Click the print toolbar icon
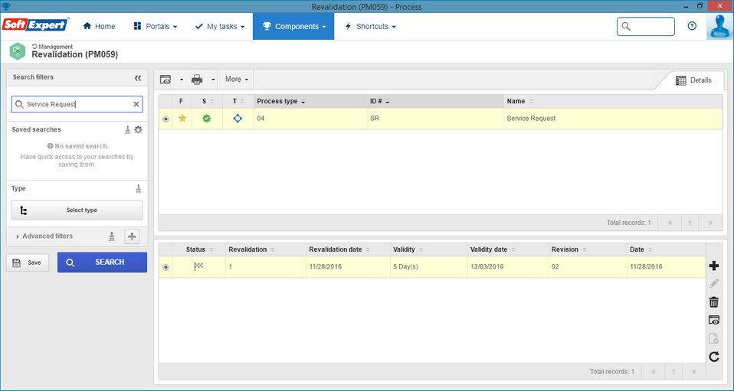Image resolution: width=734 pixels, height=391 pixels. [197, 80]
